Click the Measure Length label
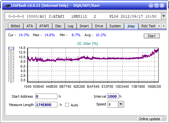This screenshot has height=123, width=169. tap(21, 105)
